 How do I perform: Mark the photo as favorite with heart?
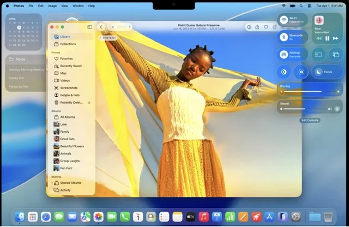(x=266, y=27)
